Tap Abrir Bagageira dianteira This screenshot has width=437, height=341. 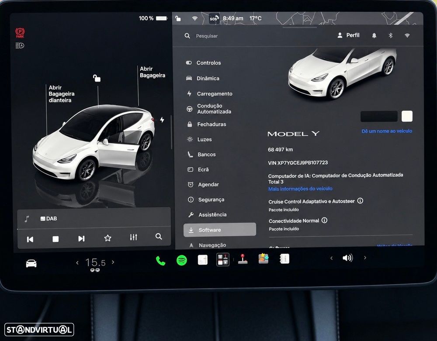(x=61, y=94)
